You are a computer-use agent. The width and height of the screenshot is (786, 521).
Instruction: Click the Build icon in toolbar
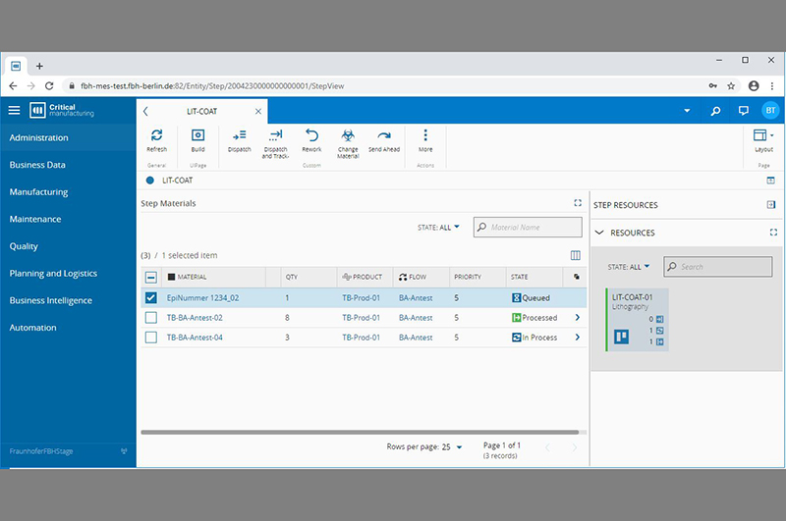(197, 136)
